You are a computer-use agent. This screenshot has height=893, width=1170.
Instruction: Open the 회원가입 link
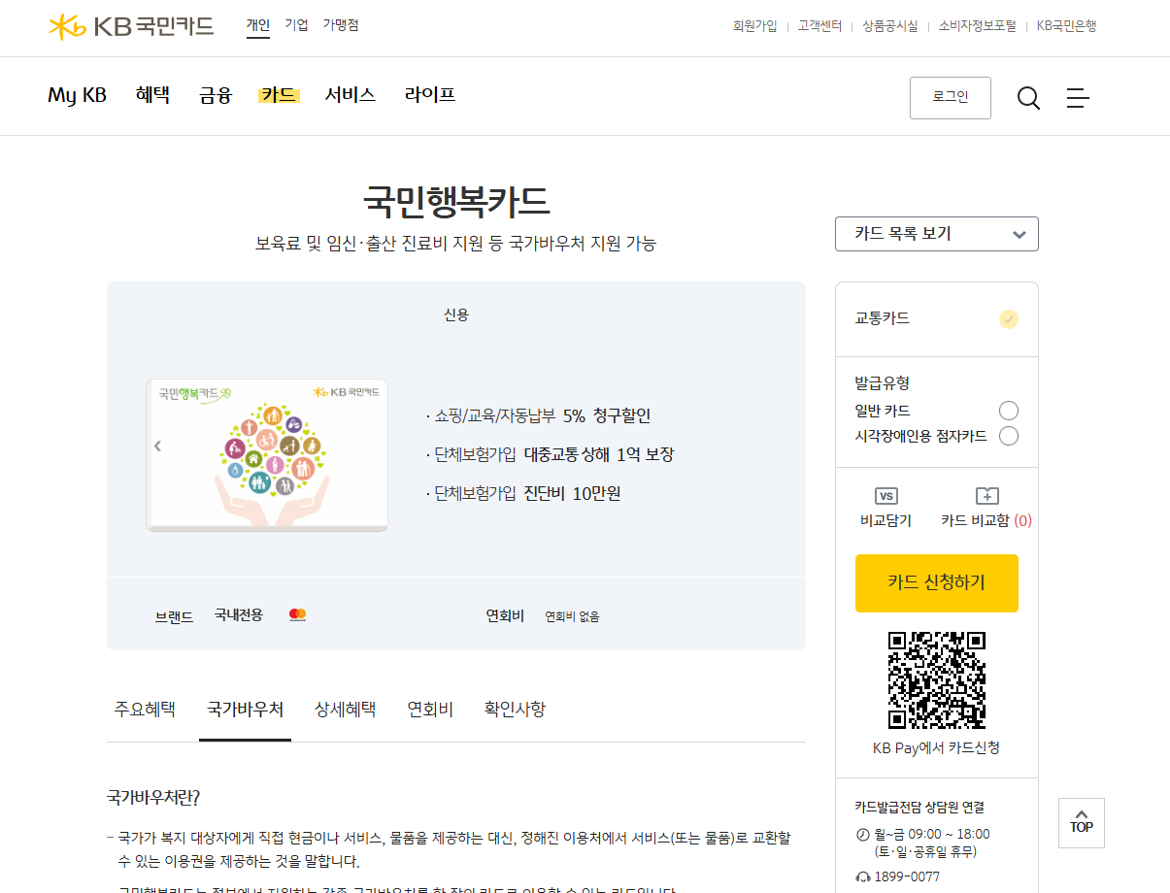click(755, 26)
